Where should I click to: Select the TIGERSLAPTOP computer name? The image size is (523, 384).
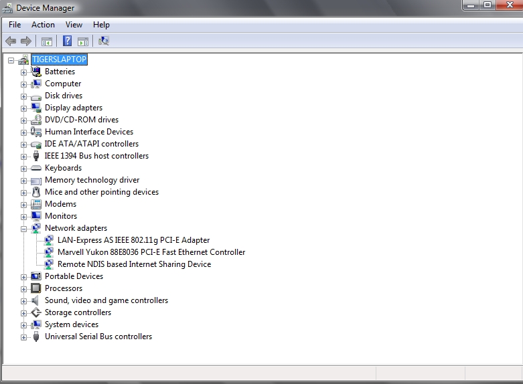pos(60,60)
